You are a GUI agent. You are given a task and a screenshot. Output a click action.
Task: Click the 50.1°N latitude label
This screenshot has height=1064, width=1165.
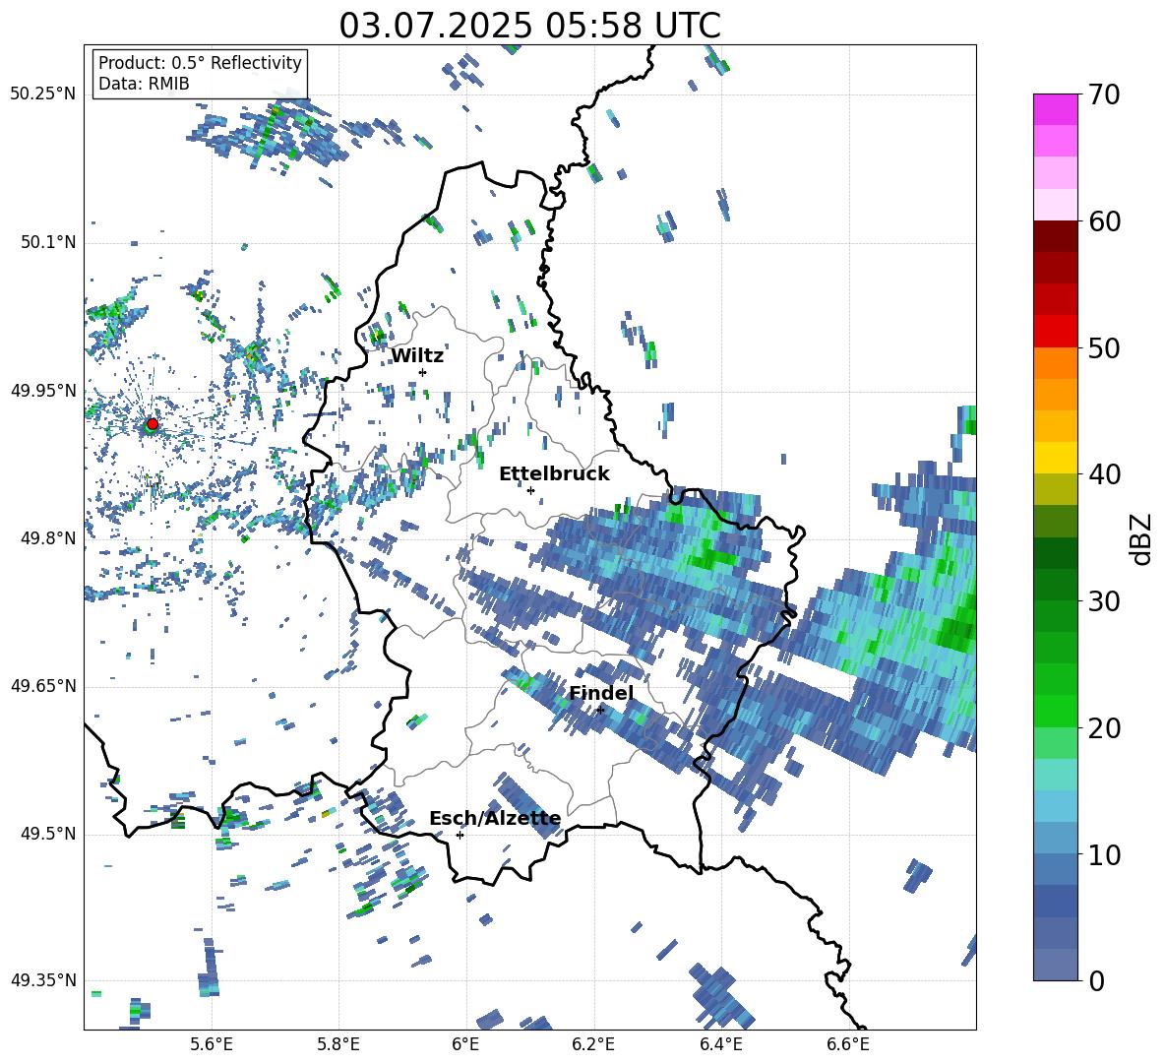click(47, 242)
